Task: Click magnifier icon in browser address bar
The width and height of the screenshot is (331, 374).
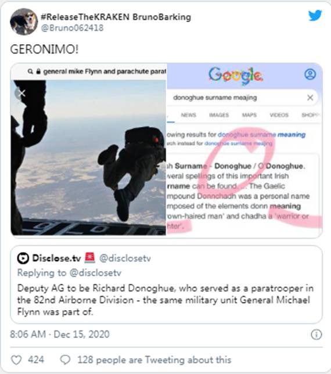Action: (x=30, y=71)
